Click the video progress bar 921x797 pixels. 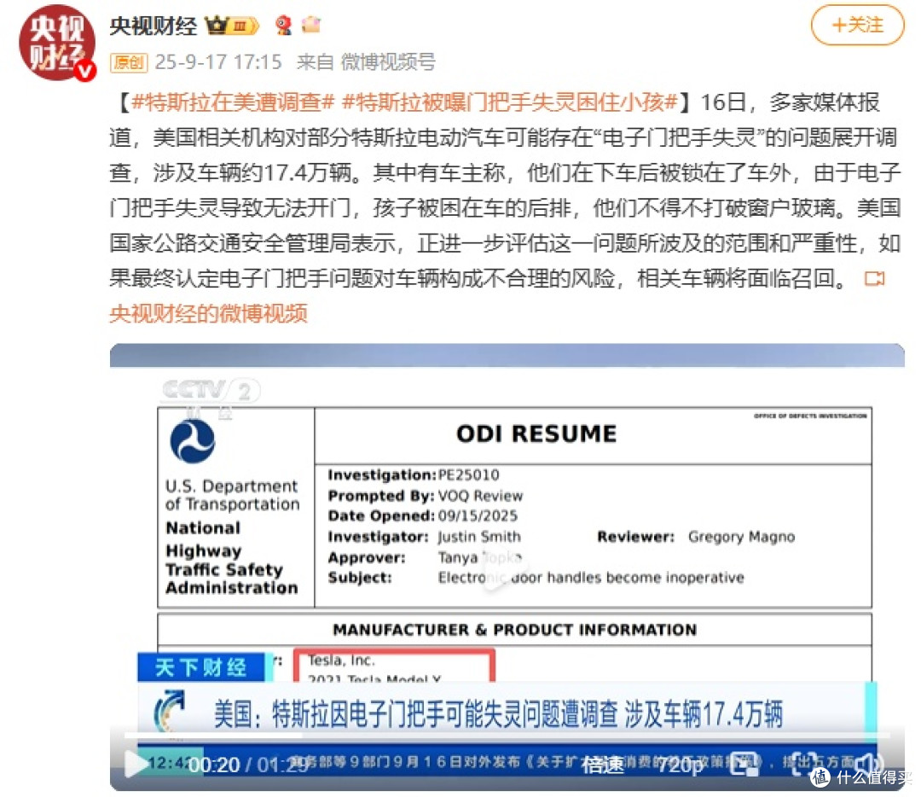coord(507,735)
